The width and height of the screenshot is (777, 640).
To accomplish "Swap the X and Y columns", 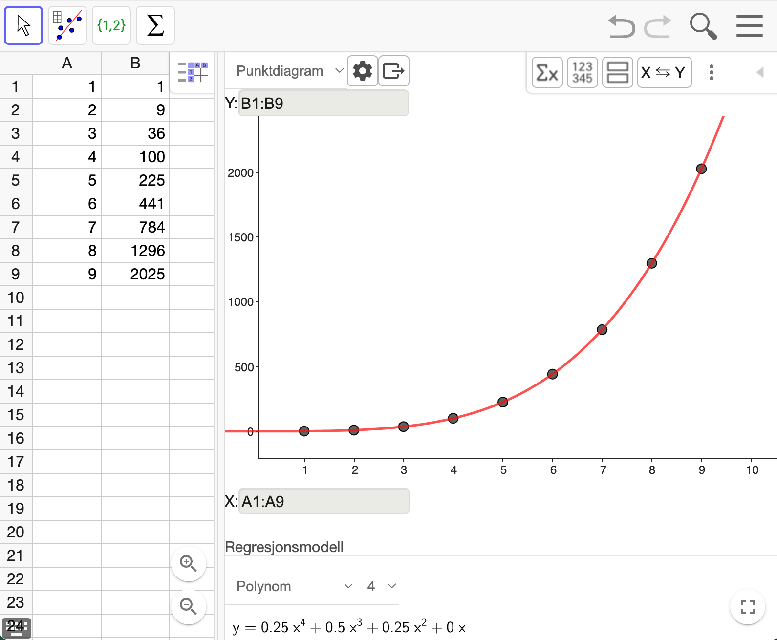I will pyautogui.click(x=665, y=73).
